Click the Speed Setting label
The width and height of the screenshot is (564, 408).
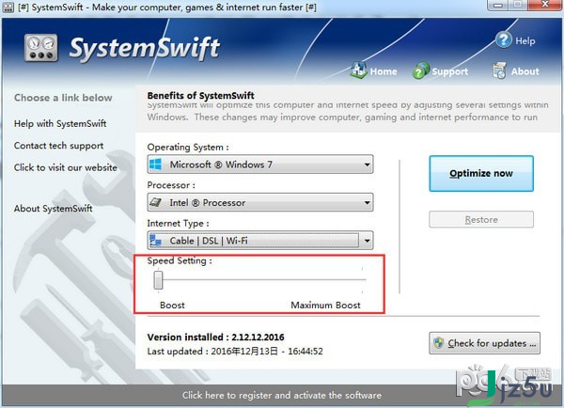click(180, 260)
